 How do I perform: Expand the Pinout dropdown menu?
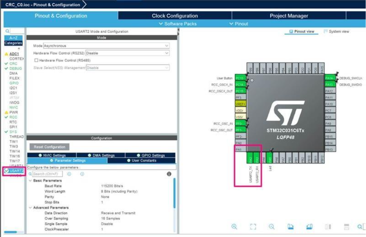click(239, 24)
